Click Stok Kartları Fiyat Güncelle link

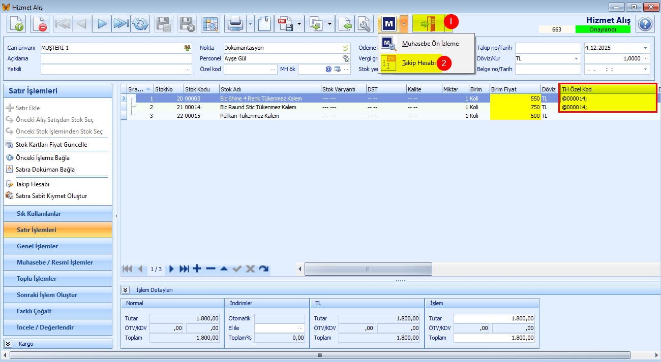(51, 145)
